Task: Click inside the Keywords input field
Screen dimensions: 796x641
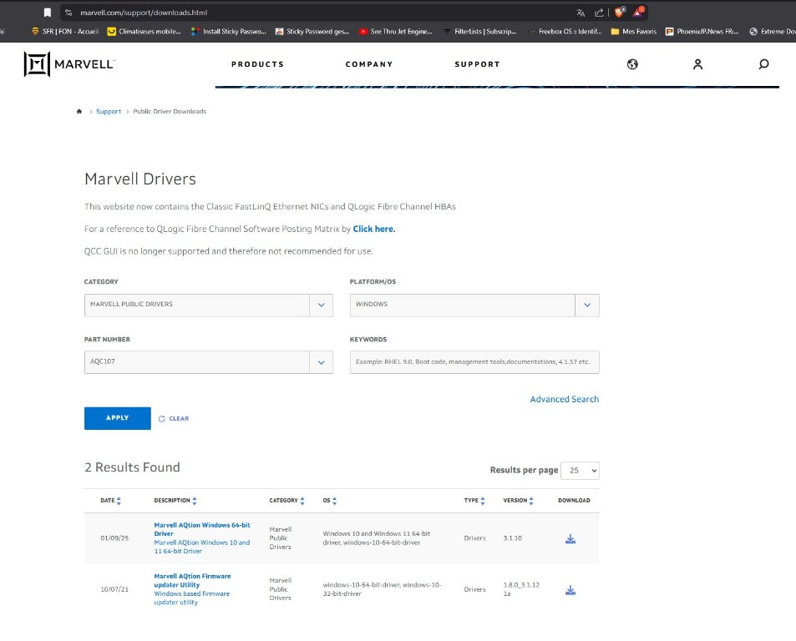Action: (474, 362)
